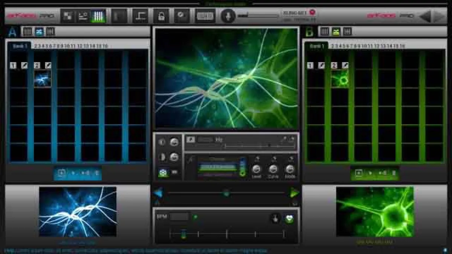
Task: Move the crossfader between decks A and B
Action: click(x=226, y=193)
